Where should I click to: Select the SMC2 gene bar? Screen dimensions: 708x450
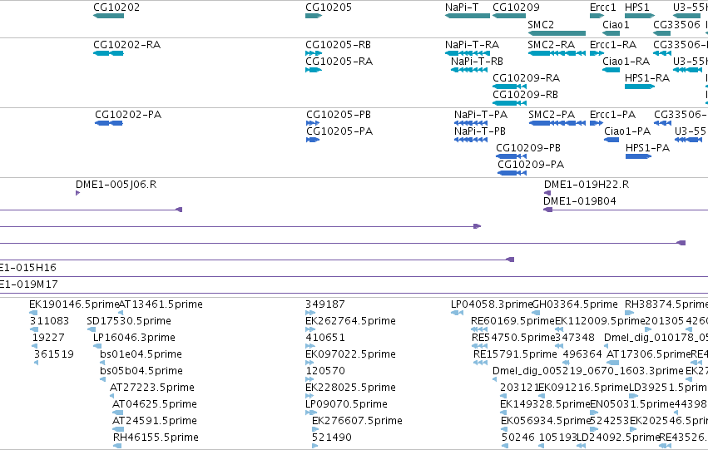(557, 33)
